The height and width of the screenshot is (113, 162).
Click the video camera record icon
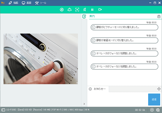pos(100,10)
